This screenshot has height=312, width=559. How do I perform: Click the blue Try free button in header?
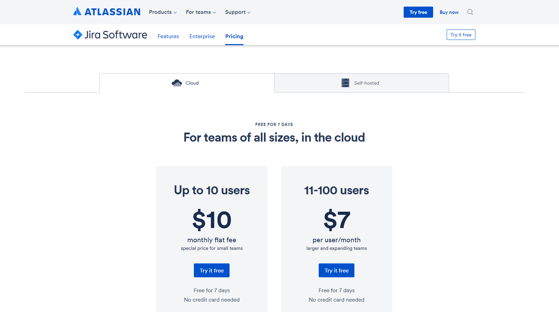click(x=418, y=12)
